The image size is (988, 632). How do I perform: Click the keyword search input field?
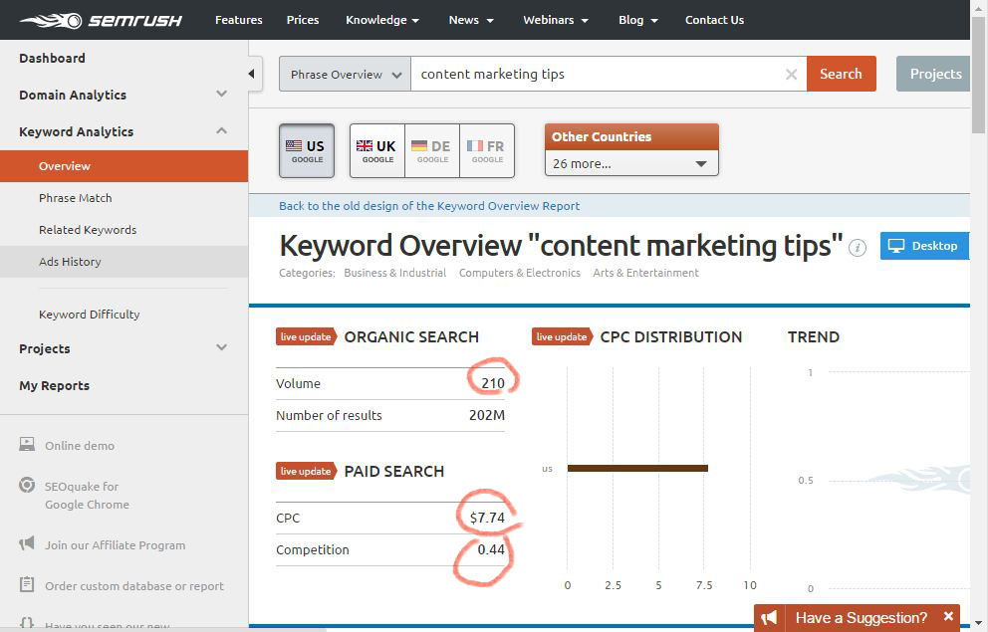click(598, 75)
